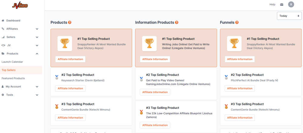
Task: Click the trophy icon in Information Products column
Action: point(149,44)
